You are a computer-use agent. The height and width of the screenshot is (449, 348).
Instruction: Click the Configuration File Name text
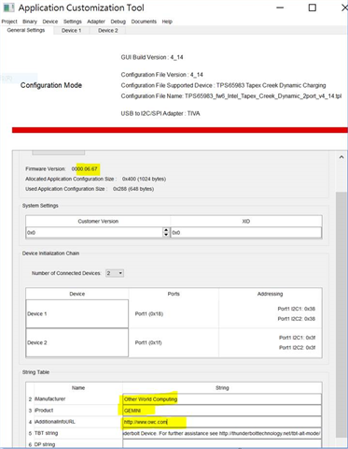click(231, 96)
